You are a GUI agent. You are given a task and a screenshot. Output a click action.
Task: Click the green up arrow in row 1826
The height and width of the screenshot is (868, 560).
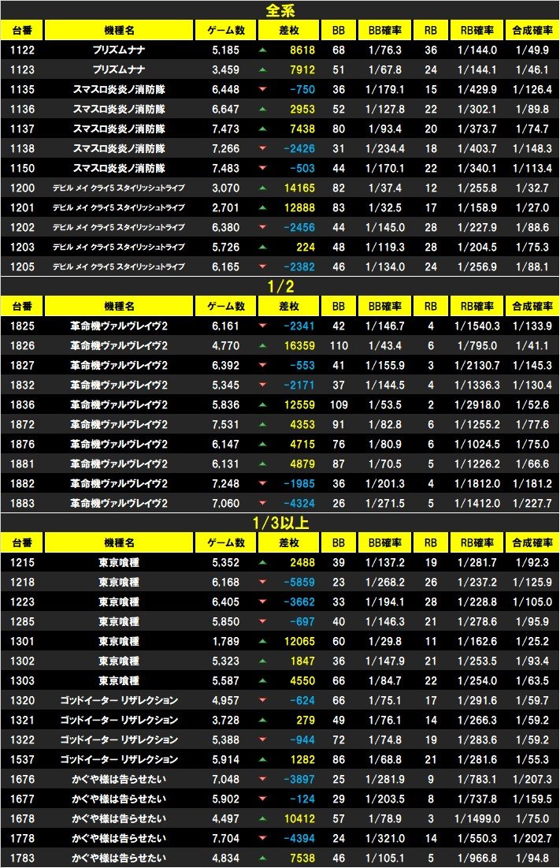click(x=262, y=346)
